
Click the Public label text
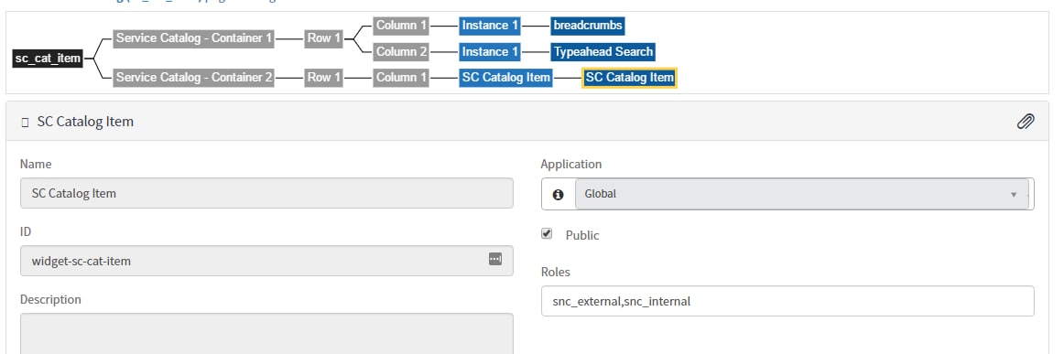coord(582,235)
